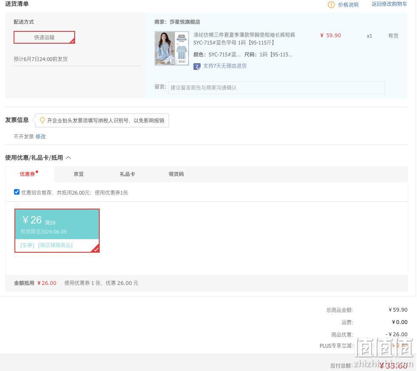Focus the 留言 message input field

[x=276, y=88]
